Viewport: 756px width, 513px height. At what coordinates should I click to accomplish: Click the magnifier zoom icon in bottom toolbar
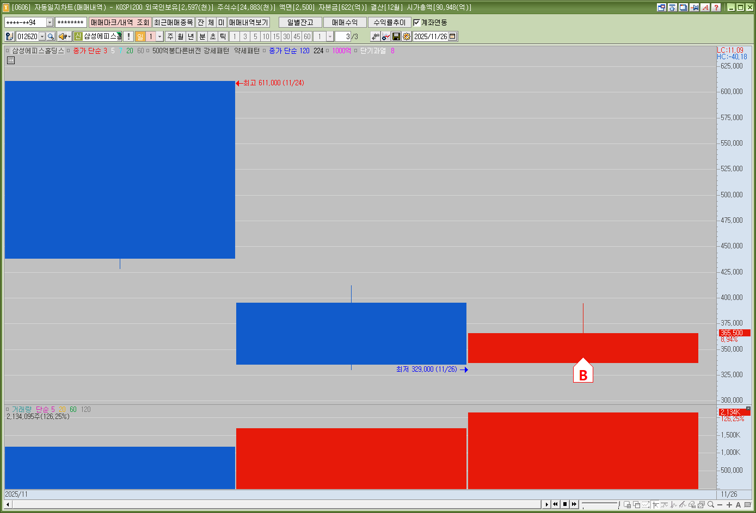(711, 504)
